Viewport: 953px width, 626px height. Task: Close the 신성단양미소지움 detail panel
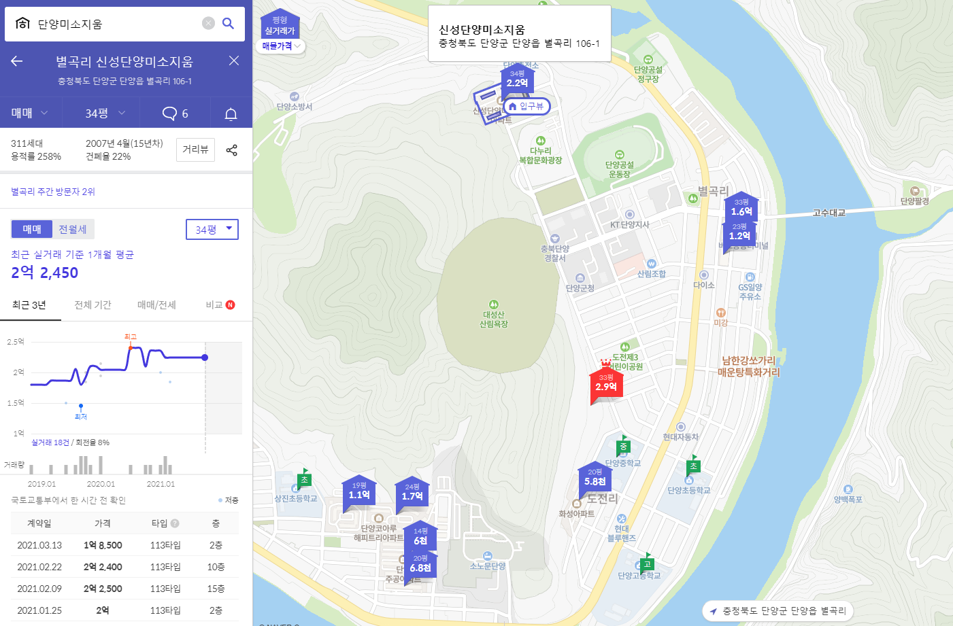click(234, 60)
